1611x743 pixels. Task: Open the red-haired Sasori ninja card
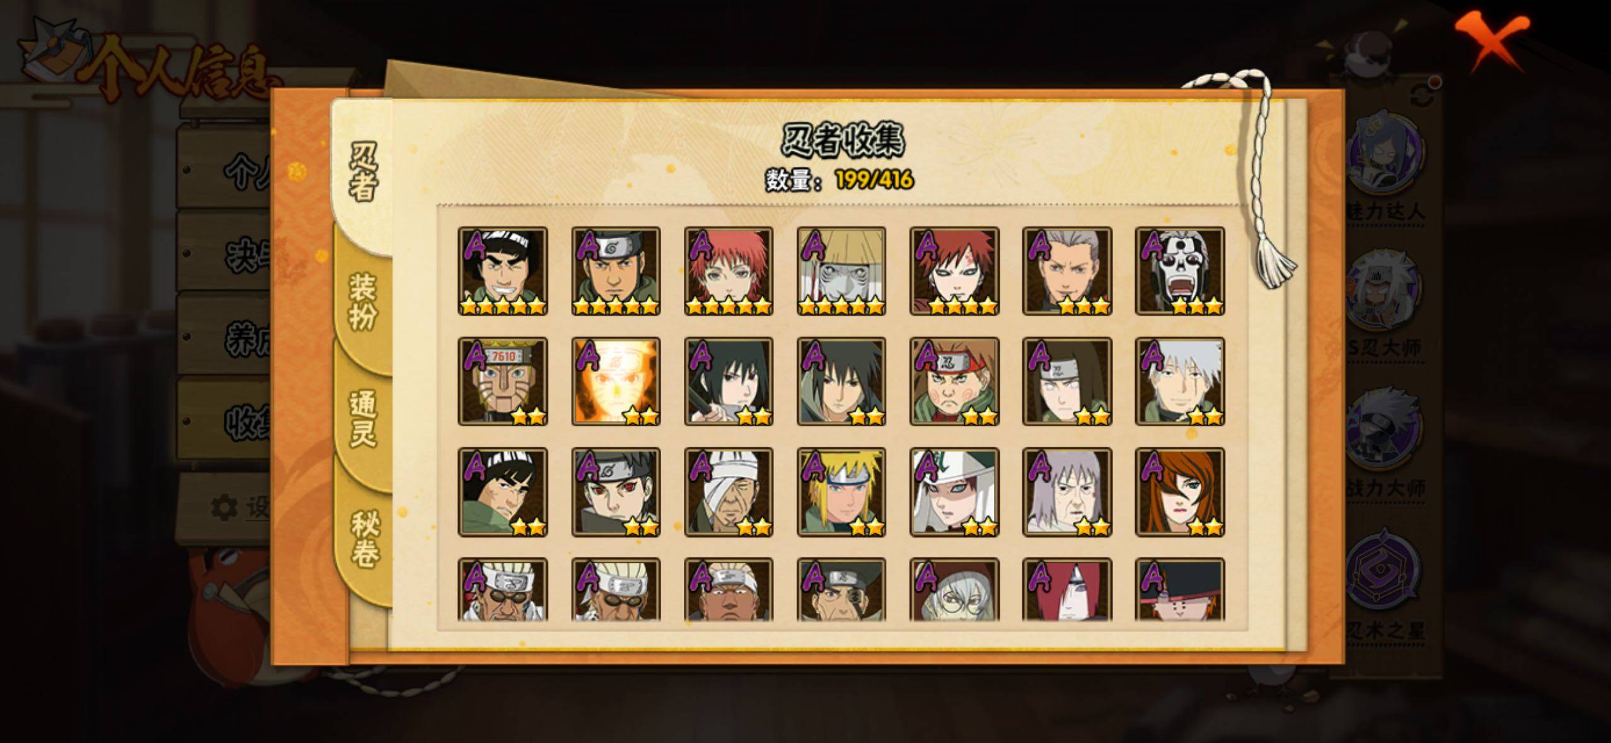(x=728, y=271)
